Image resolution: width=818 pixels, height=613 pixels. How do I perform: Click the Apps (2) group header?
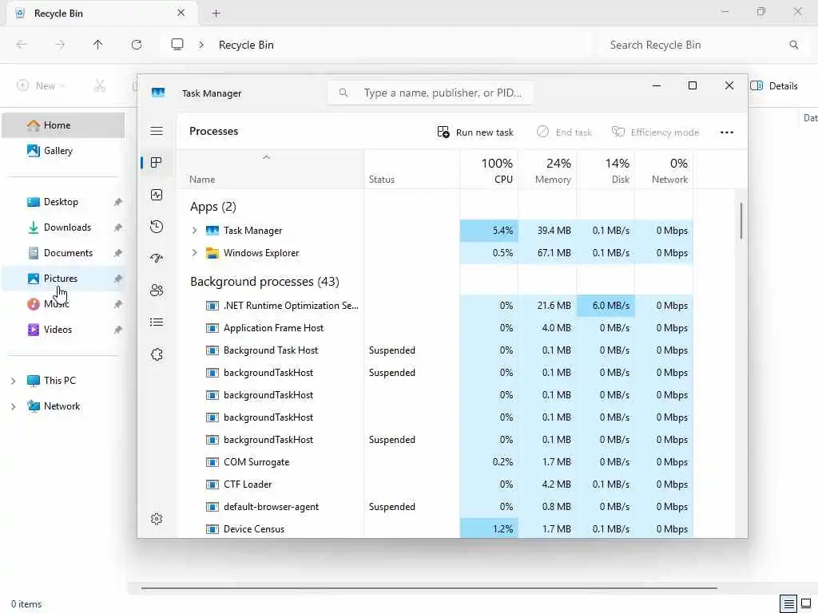coord(213,207)
